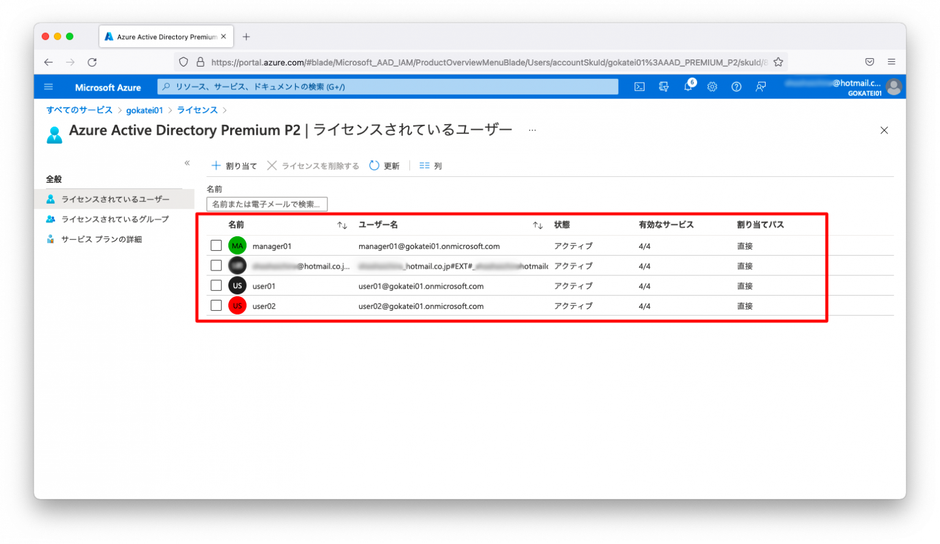The height and width of the screenshot is (544, 940).
Task: Refresh the list with the 更新 icon
Action: pos(384,165)
